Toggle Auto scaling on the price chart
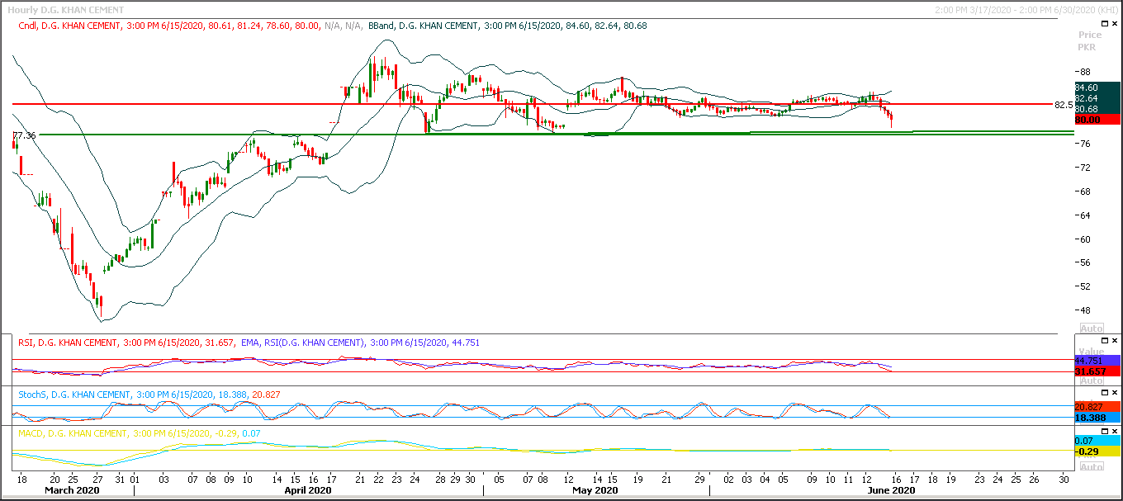This screenshot has width=1123, height=501. coord(1091,328)
